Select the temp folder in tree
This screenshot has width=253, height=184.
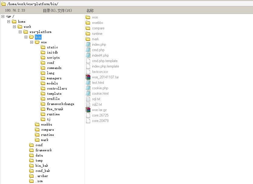pos(39,160)
